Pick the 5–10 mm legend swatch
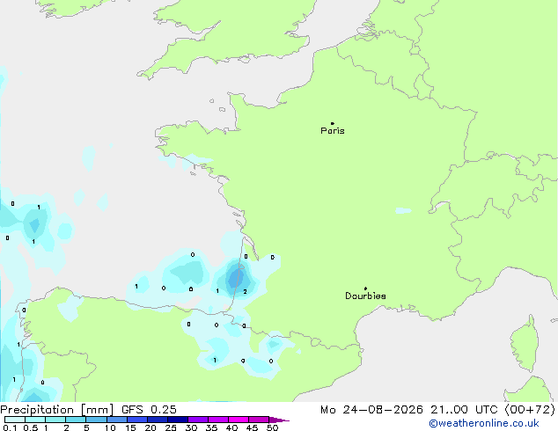This screenshot has height=431, width=558. click(96, 420)
